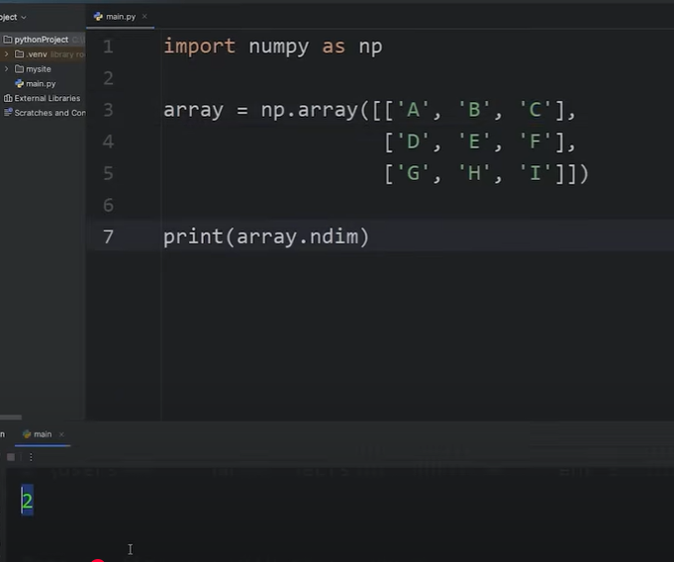Viewport: 674px width, 562px height.
Task: Close the main run tab
Action: tap(61, 434)
